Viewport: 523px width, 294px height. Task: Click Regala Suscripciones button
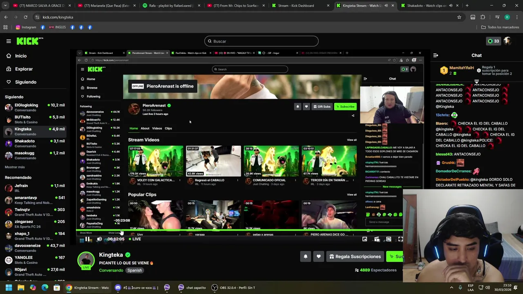click(x=355, y=256)
